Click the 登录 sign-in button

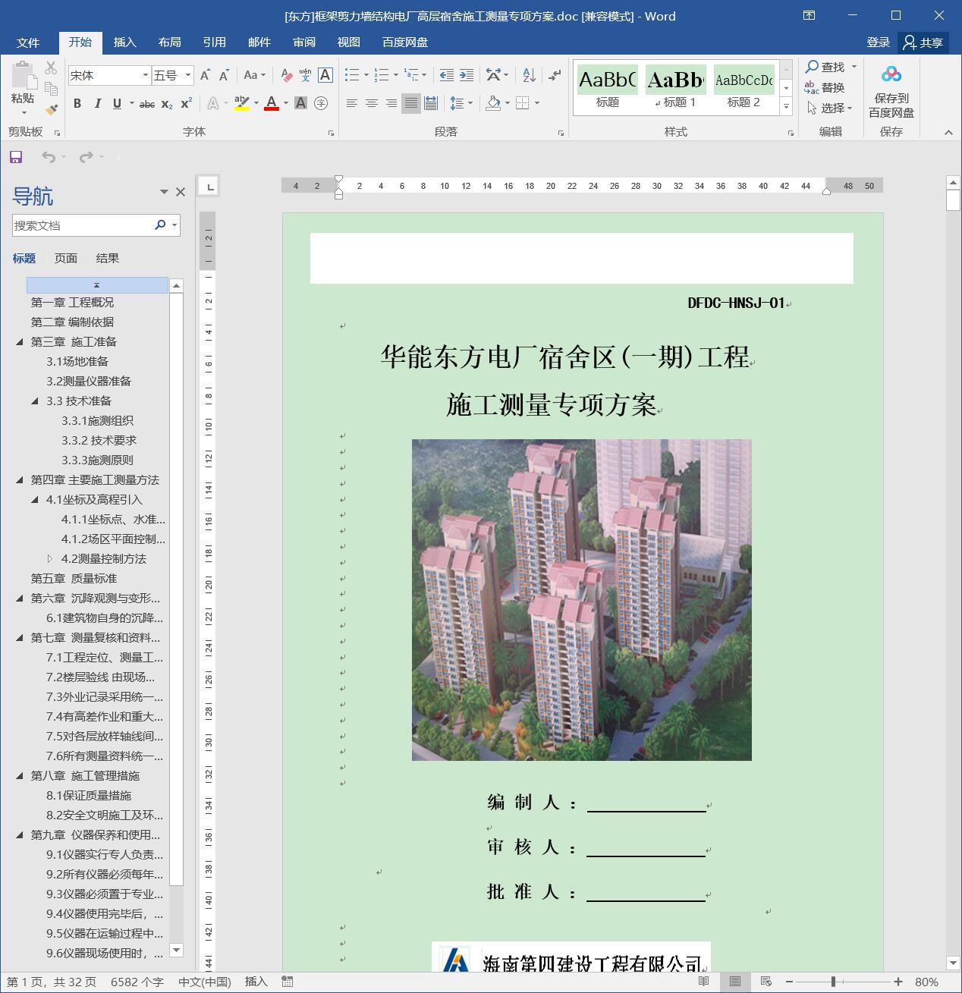tap(878, 42)
